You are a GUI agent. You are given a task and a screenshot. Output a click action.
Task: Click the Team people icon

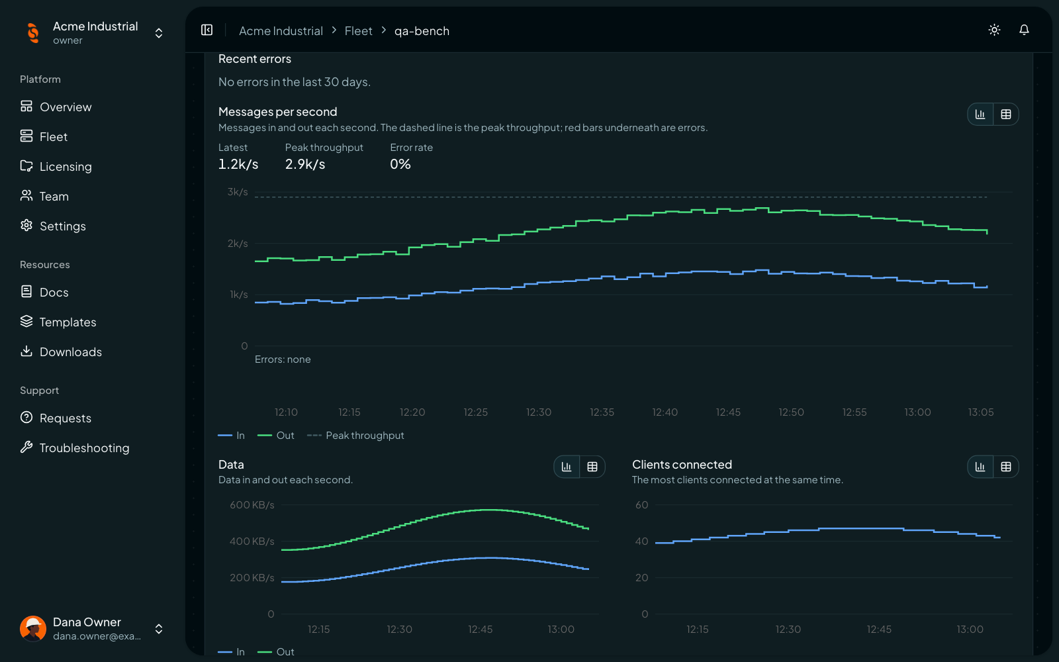[26, 195]
